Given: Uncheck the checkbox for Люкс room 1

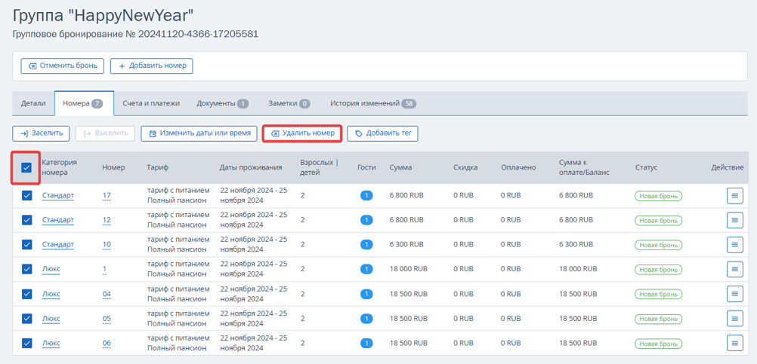Looking at the screenshot, I should (26, 269).
